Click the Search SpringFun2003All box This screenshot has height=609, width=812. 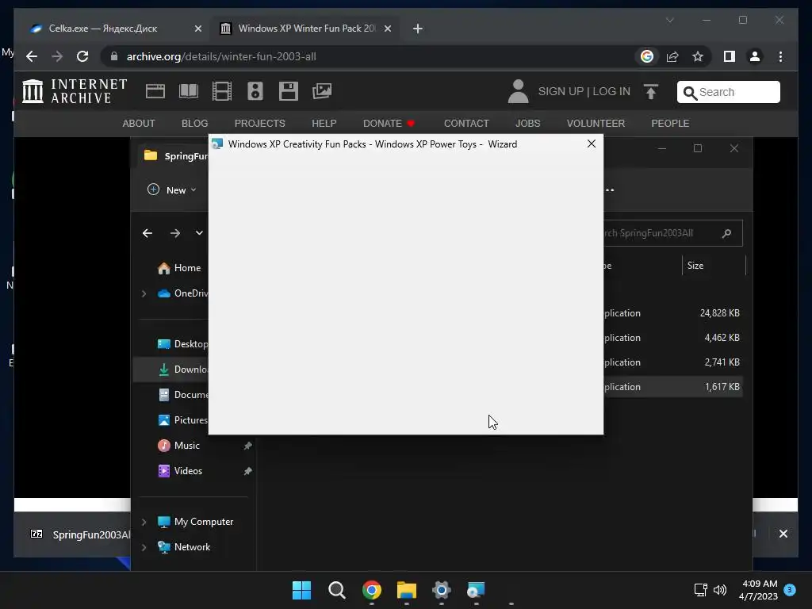point(672,233)
